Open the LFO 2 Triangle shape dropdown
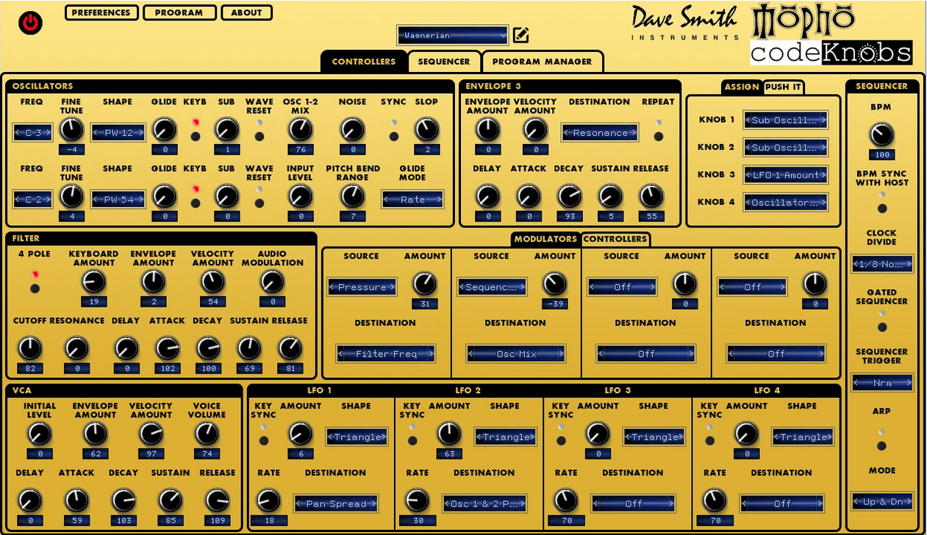Screen dimensions: 927x535 pyautogui.click(x=506, y=437)
